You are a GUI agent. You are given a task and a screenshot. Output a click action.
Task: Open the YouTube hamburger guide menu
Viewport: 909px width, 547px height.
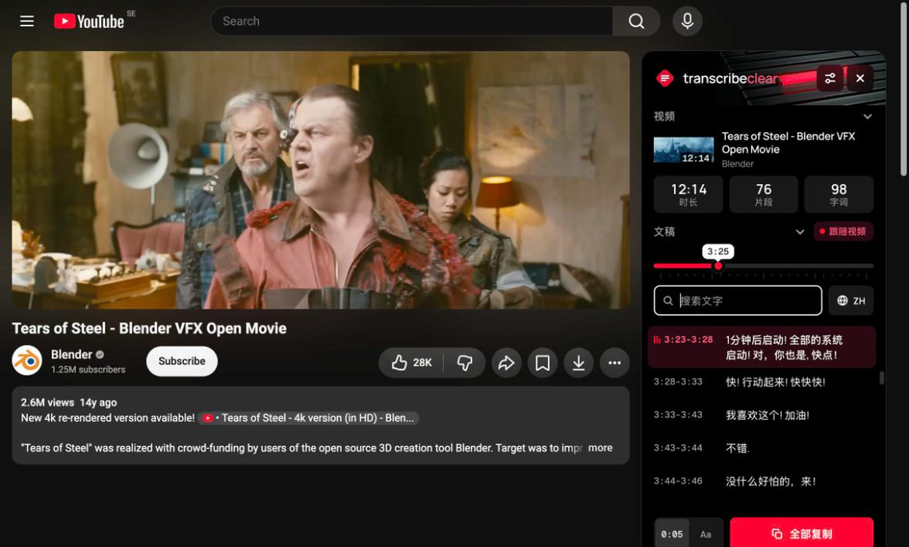point(27,22)
